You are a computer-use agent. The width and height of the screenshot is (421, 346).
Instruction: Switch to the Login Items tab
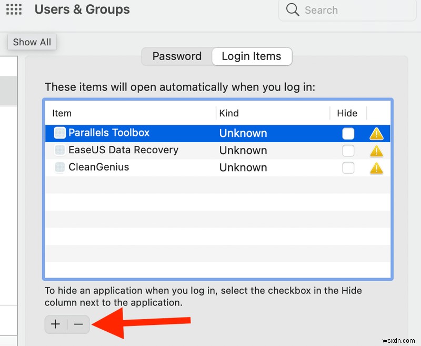(x=252, y=56)
